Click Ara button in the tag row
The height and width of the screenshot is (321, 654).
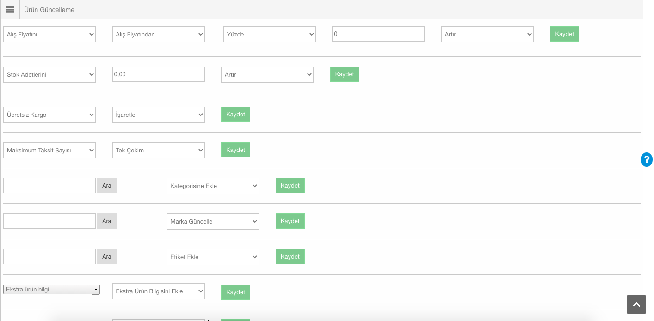[x=107, y=256]
